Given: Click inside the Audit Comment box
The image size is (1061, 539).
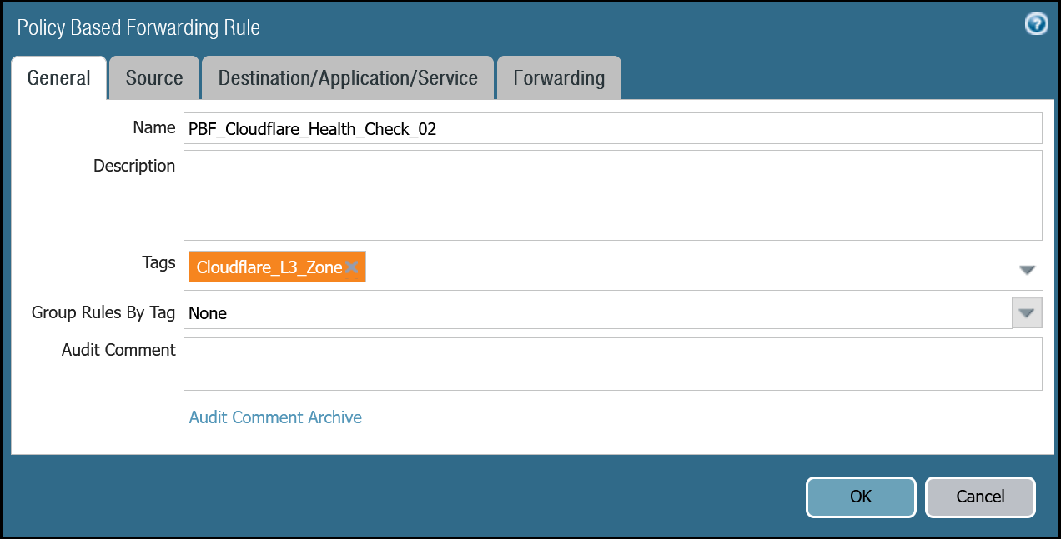Looking at the screenshot, I should click(613, 364).
